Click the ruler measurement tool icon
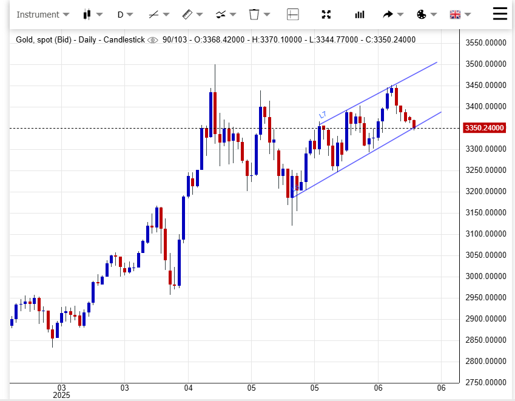This screenshot has width=515, height=401. pyautogui.click(x=187, y=15)
